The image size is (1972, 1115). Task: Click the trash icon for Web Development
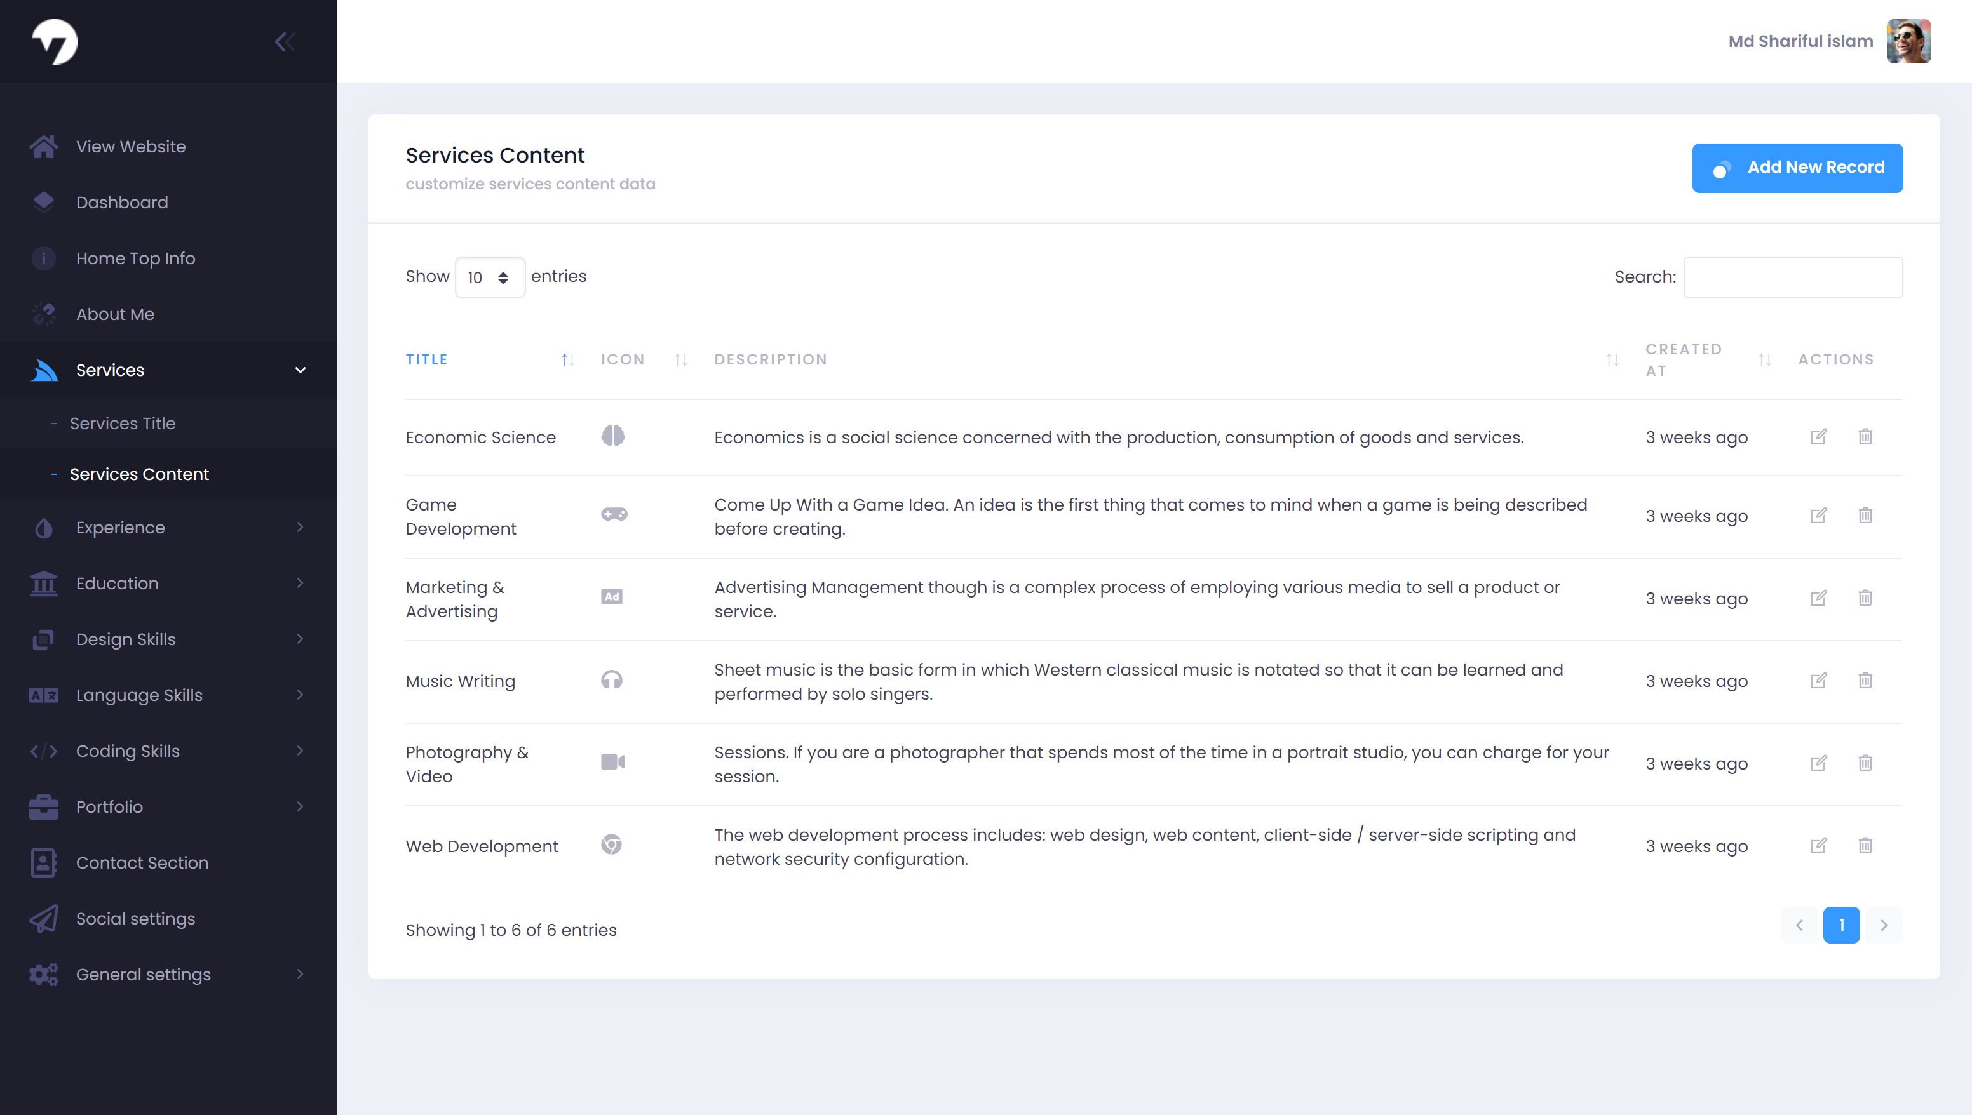[1865, 845]
